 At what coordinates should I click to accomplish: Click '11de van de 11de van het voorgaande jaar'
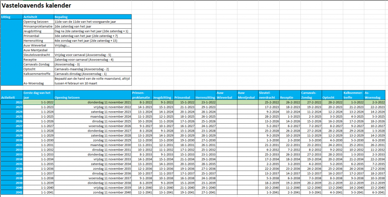click(x=93, y=22)
